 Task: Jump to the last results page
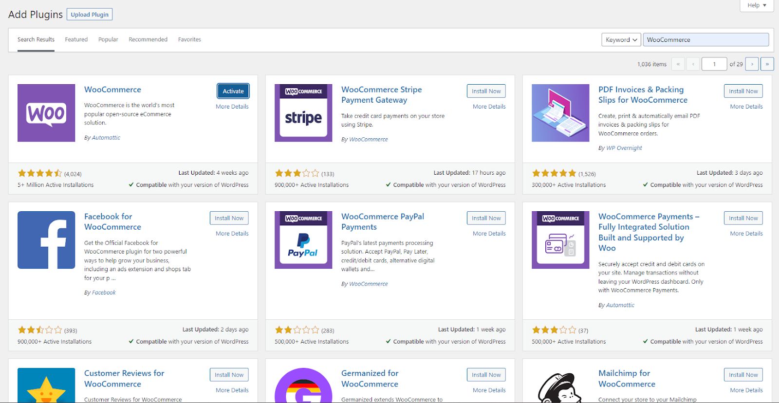point(767,64)
